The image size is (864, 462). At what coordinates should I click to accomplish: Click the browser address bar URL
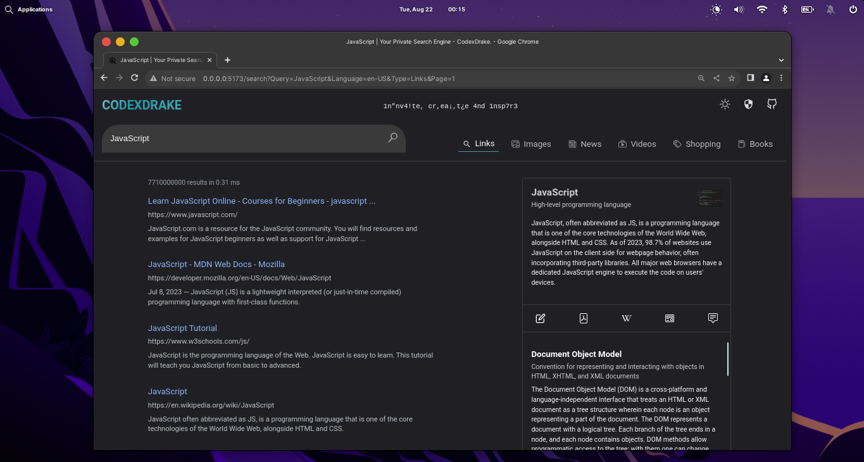coord(329,78)
